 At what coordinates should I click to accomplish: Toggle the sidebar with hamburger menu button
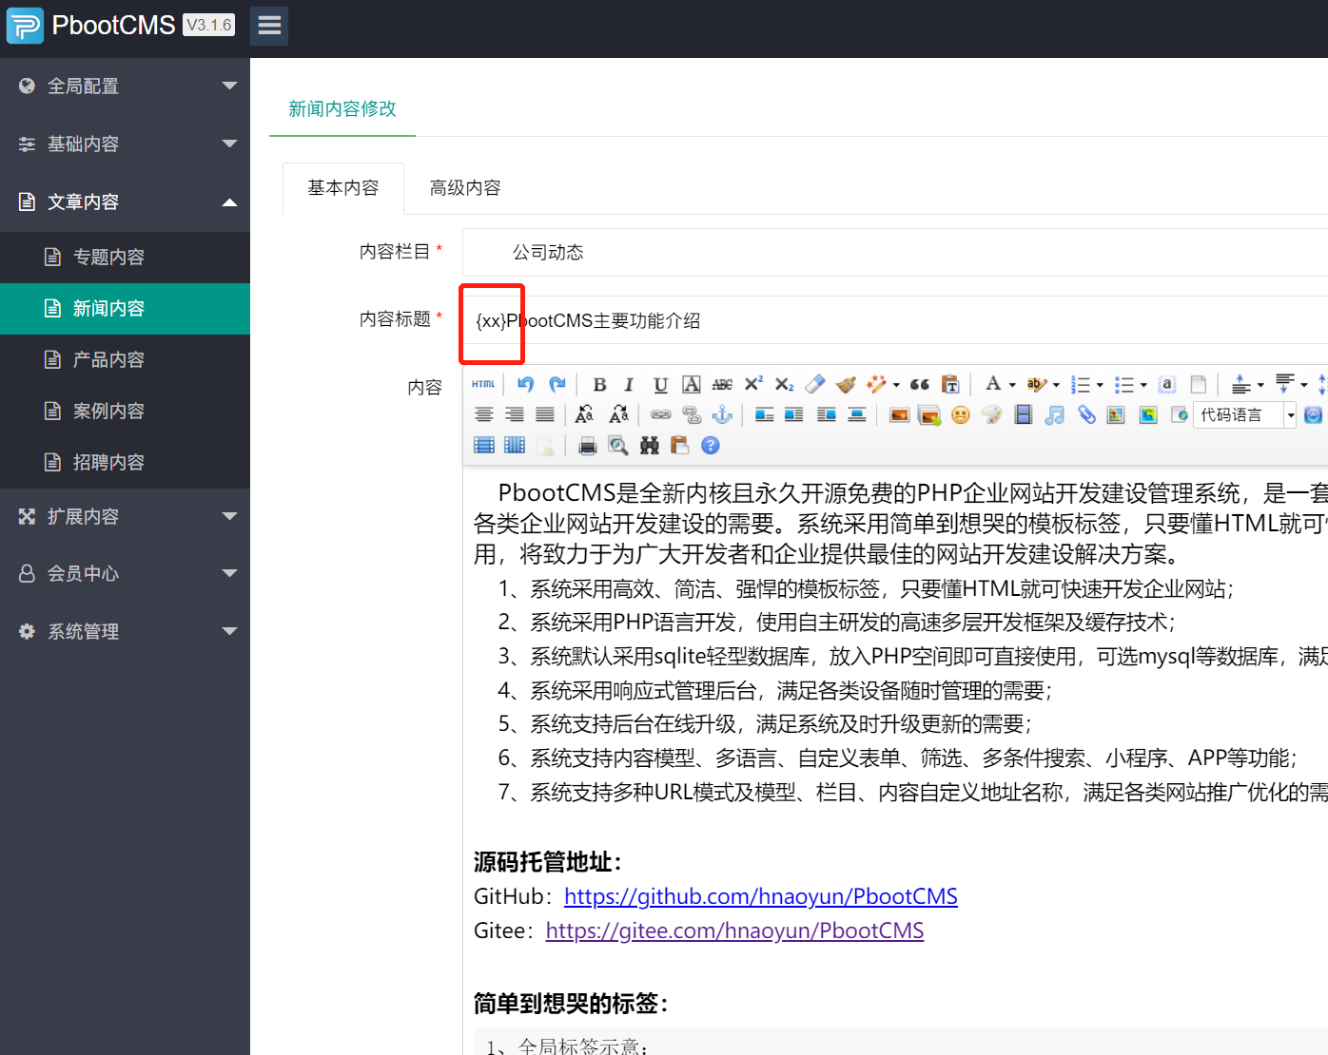point(269,26)
